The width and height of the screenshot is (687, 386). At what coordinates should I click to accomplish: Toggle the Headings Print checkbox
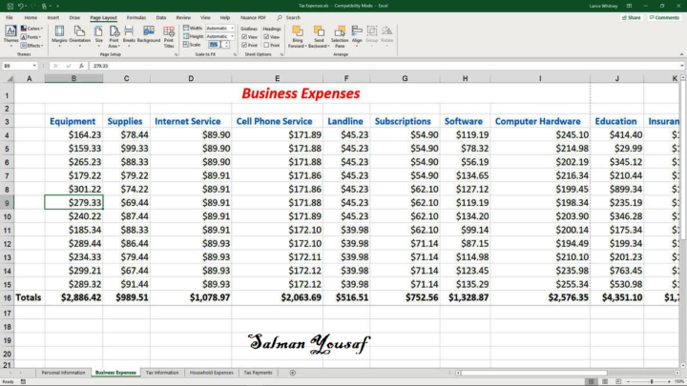266,45
